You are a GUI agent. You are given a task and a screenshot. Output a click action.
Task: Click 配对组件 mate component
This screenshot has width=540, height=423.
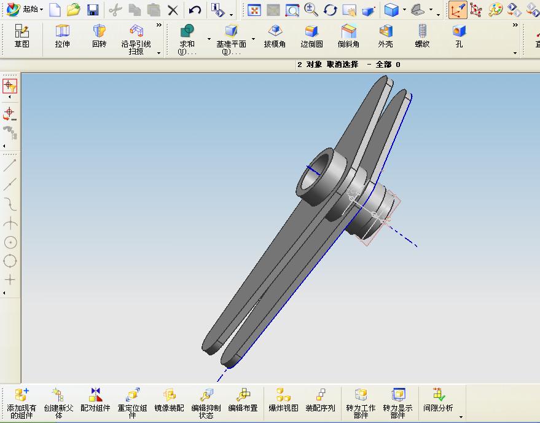(x=95, y=400)
